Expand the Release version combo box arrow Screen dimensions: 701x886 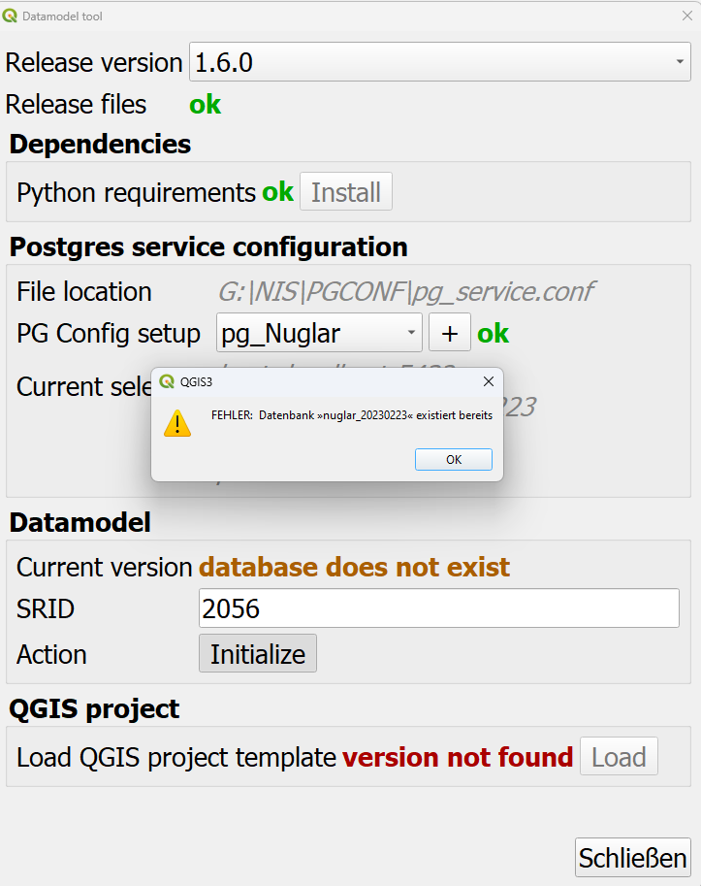[x=680, y=62]
